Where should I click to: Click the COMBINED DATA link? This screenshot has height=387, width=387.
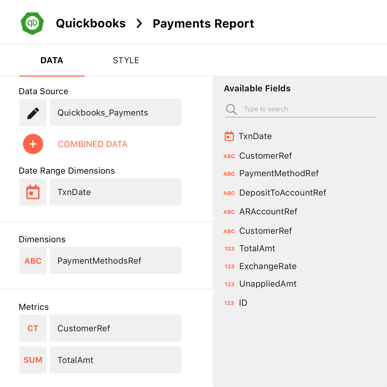tap(93, 144)
